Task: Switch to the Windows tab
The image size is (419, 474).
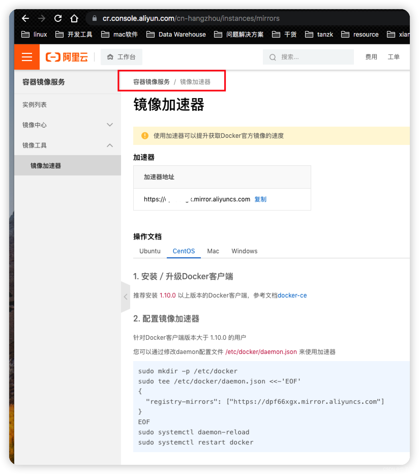Action: point(244,251)
